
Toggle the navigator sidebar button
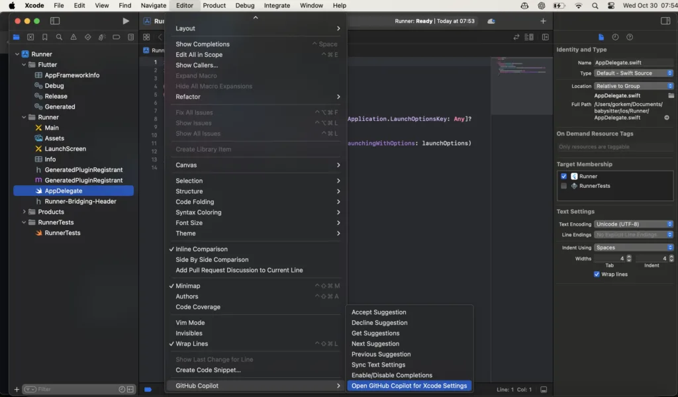pos(55,21)
